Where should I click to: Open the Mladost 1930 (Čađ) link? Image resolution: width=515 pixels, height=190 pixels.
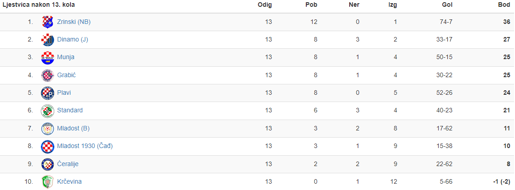point(85,146)
